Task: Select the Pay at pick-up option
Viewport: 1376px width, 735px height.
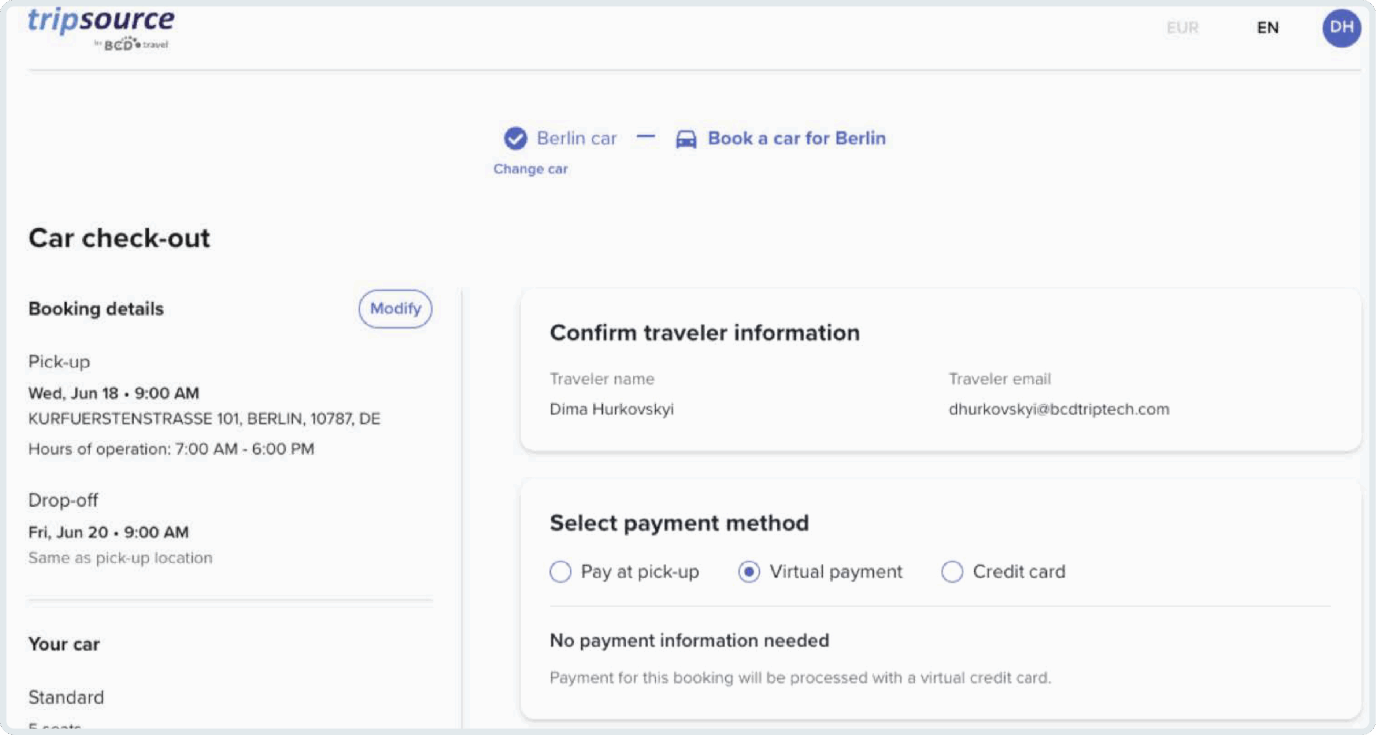Action: 561,572
